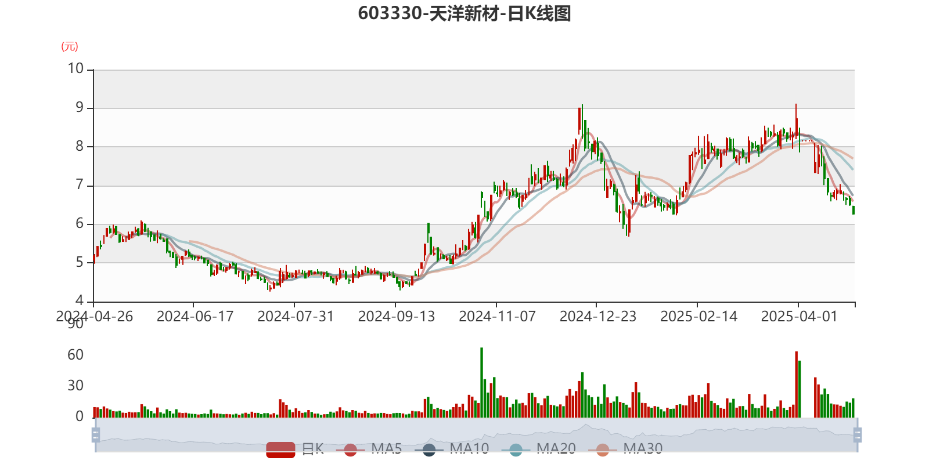929x464 pixels.
Task: Select the tallest green volume bar in November 2024
Action: tap(481, 382)
